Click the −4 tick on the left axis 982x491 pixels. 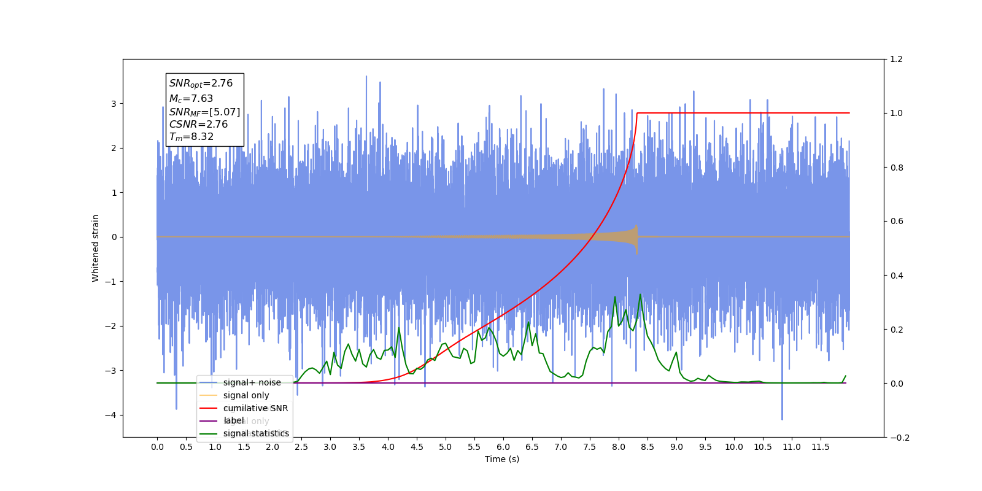[x=110, y=415]
